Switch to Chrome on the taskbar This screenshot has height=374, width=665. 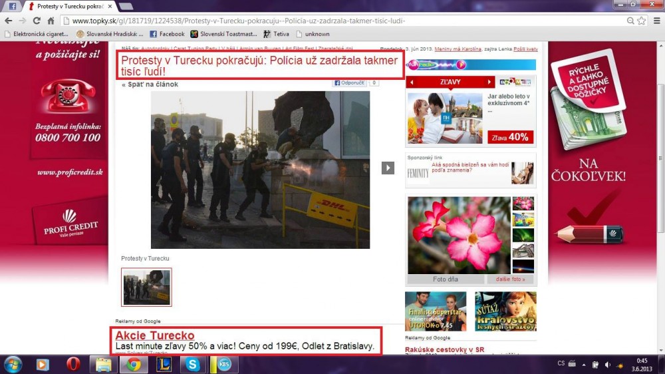coord(133,365)
